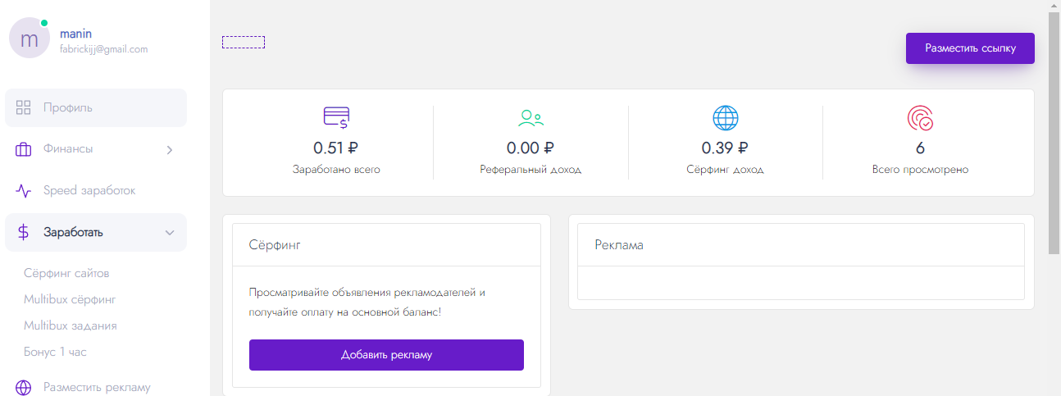Open Бонус 1 час item
The width and height of the screenshot is (1061, 396).
coord(55,352)
